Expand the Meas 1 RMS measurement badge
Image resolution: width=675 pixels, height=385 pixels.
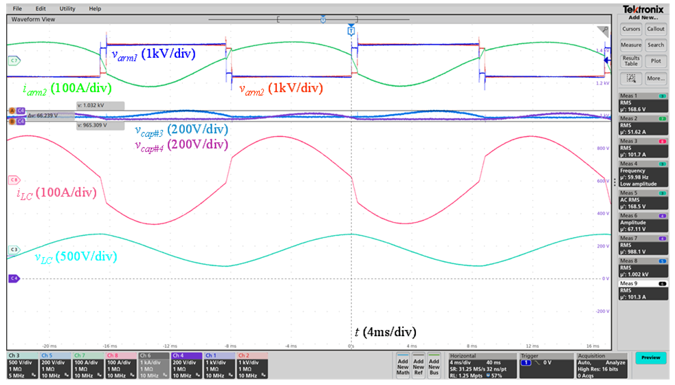click(x=642, y=102)
